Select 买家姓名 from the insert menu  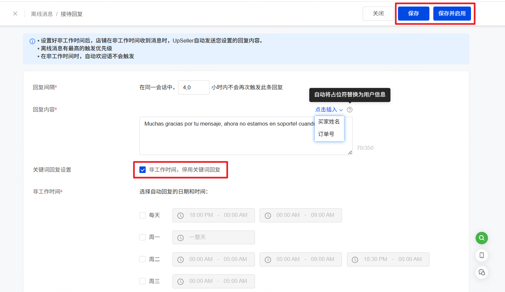pos(329,122)
